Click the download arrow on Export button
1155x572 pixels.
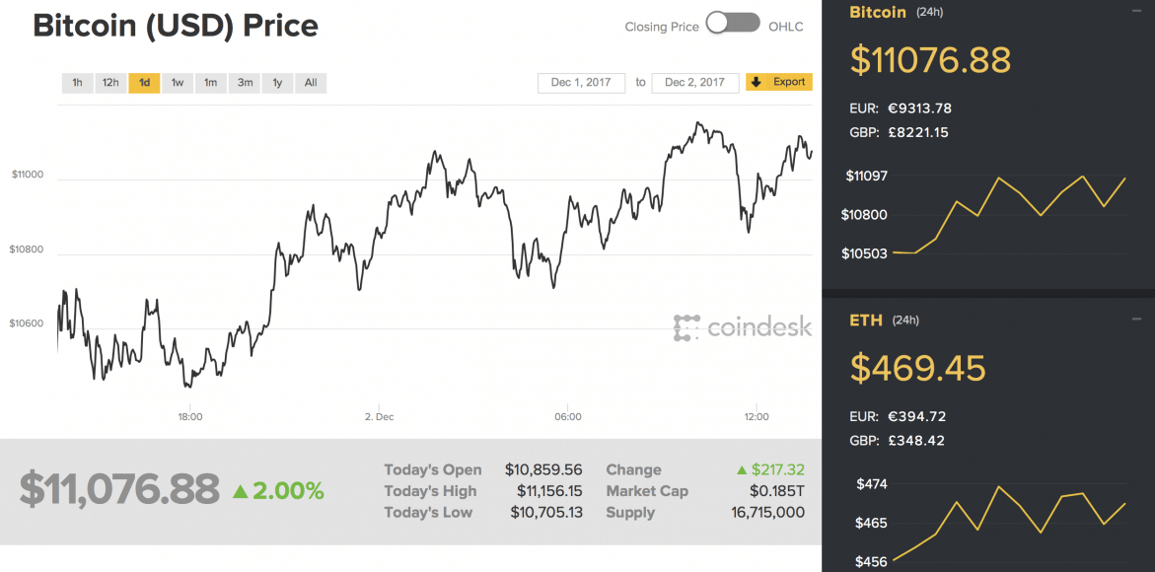(x=756, y=82)
